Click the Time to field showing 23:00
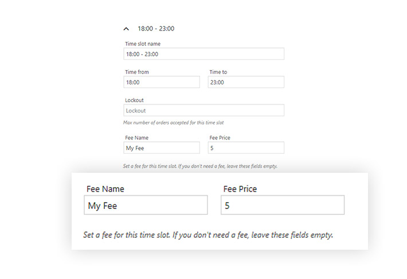This screenshot has width=407, height=279. pyautogui.click(x=246, y=82)
